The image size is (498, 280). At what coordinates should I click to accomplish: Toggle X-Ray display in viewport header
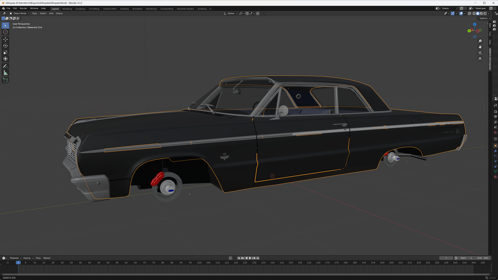pyautogui.click(x=469, y=13)
